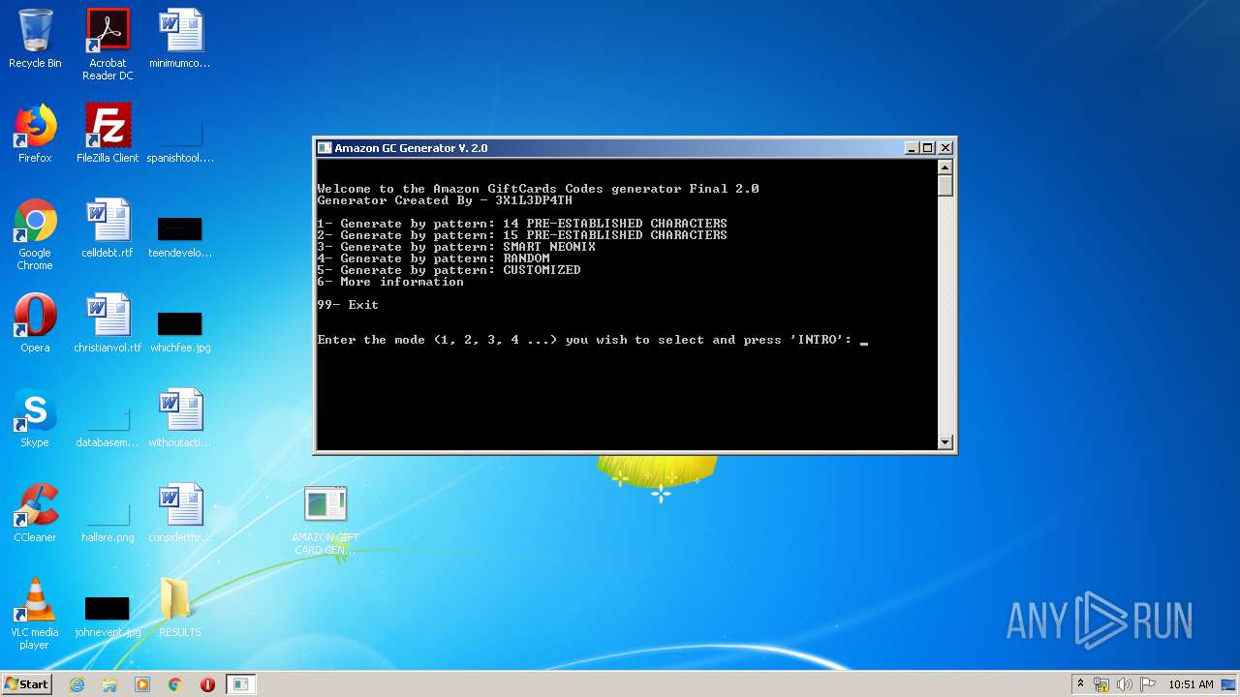Click the Amazon GC Generator V. 2.0 title
Image resolution: width=1240 pixels, height=697 pixels.
tap(411, 148)
